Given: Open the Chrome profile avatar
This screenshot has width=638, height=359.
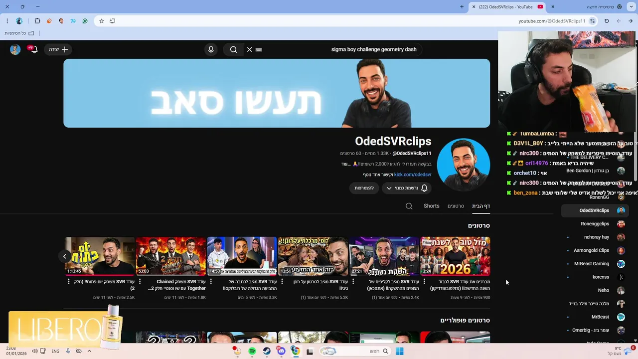Looking at the screenshot, I should [19, 21].
